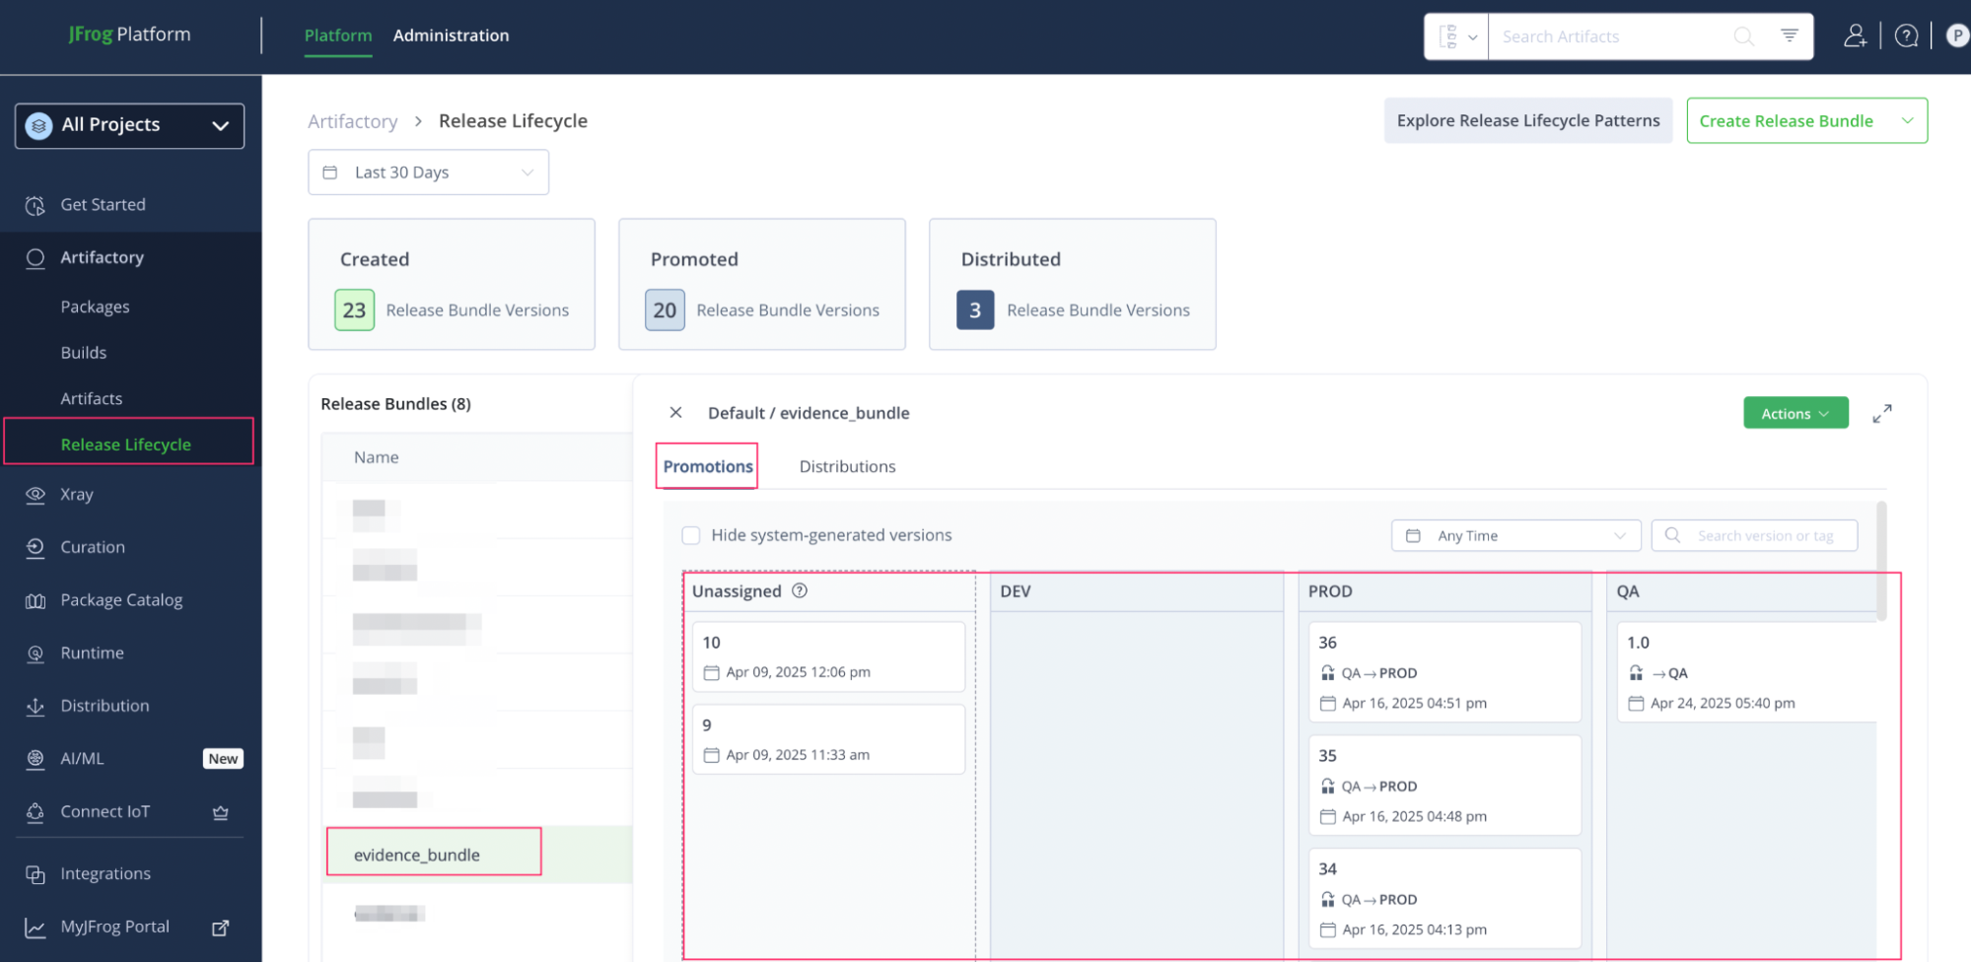Click the user profile icon in header
The height and width of the screenshot is (963, 1971).
click(x=1855, y=36)
